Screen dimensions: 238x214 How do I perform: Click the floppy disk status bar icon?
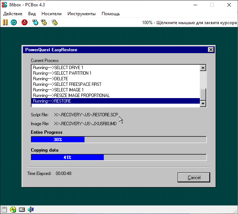pyautogui.click(x=4, y=210)
